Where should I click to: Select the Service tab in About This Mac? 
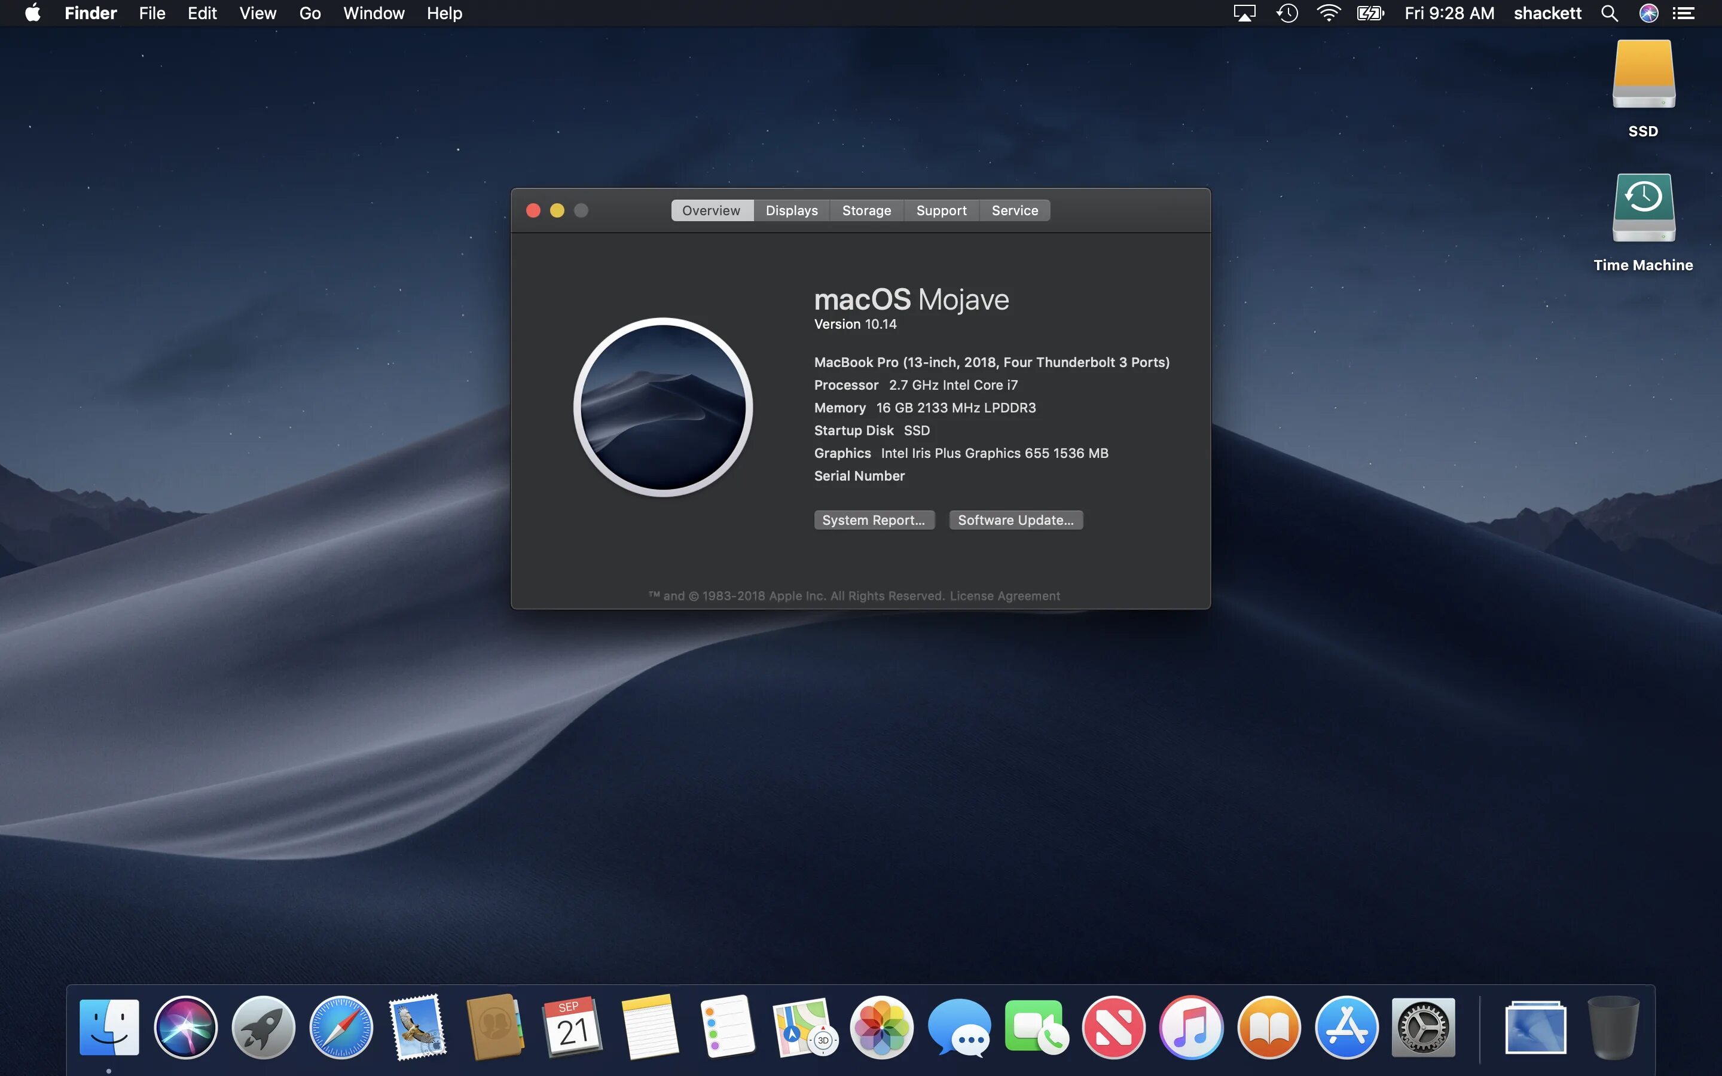click(x=1014, y=209)
